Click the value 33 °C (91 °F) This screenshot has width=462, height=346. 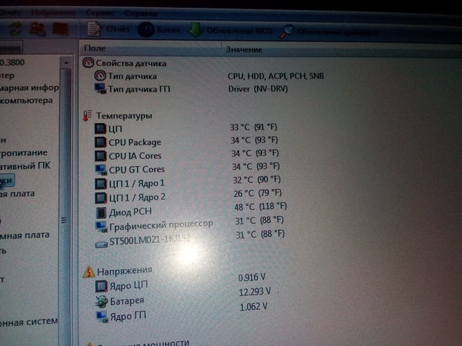[253, 127]
